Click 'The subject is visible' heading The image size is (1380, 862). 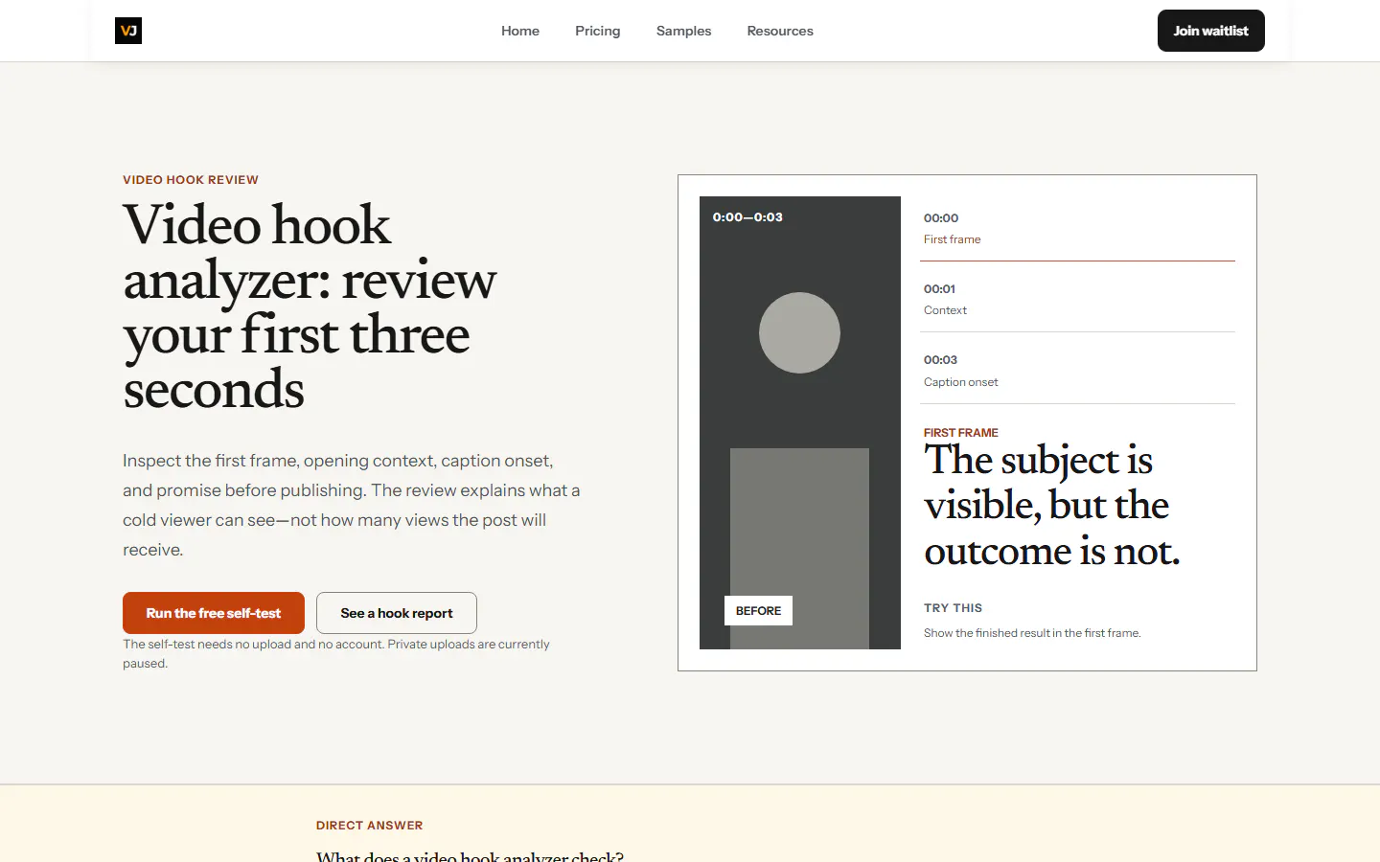click(1052, 506)
